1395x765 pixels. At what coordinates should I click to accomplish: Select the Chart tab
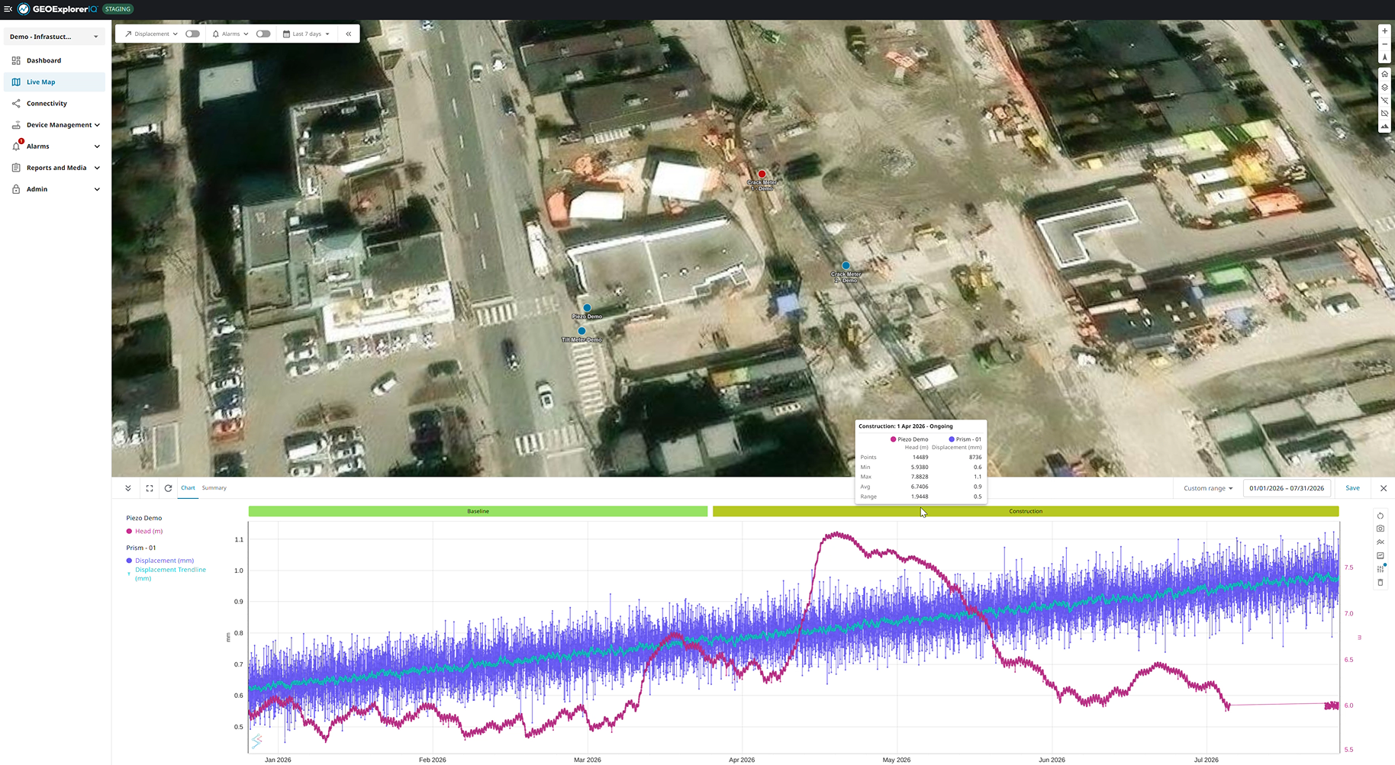[x=188, y=488]
